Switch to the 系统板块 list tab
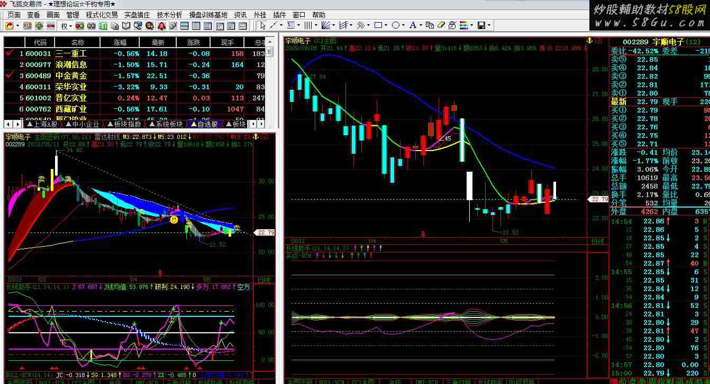Screen dimensions: 710x384 tap(165, 124)
